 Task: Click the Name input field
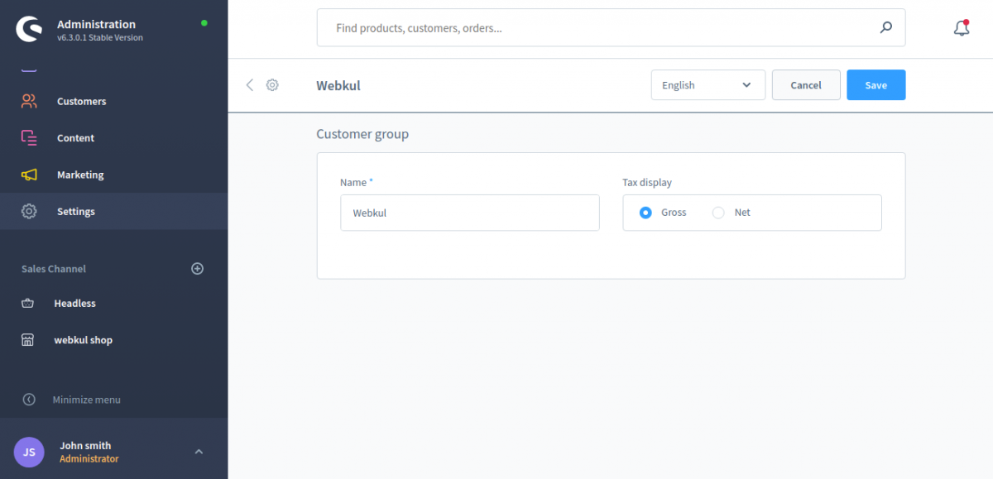[x=469, y=213]
